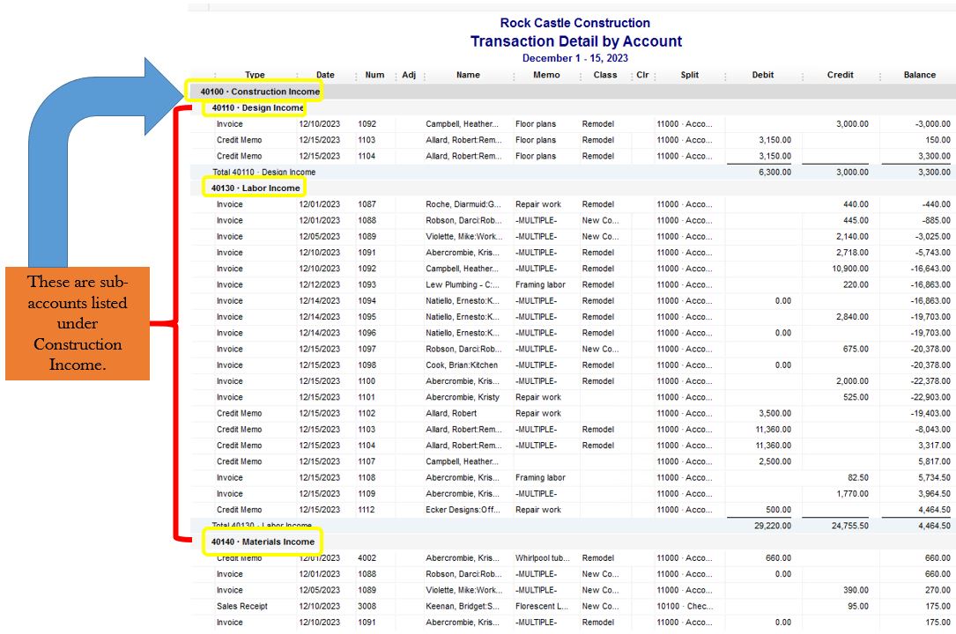Click the Memo column header
The width and height of the screenshot is (956, 634).
coord(545,75)
